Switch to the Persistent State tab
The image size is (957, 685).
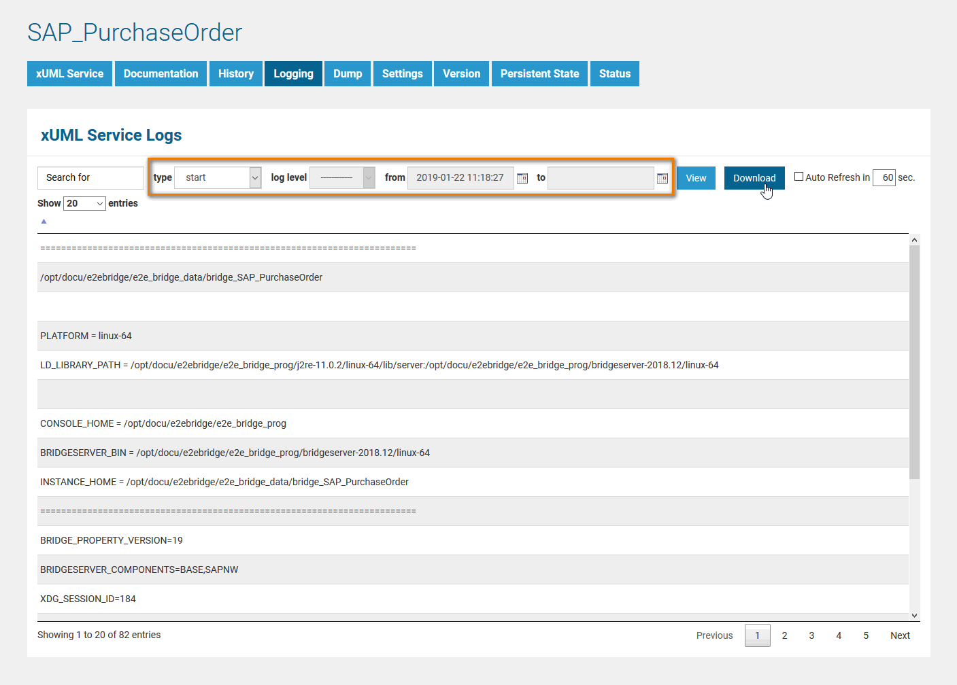click(539, 73)
